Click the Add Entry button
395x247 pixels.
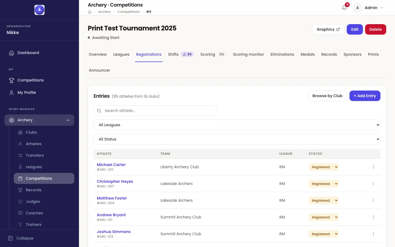coord(365,96)
